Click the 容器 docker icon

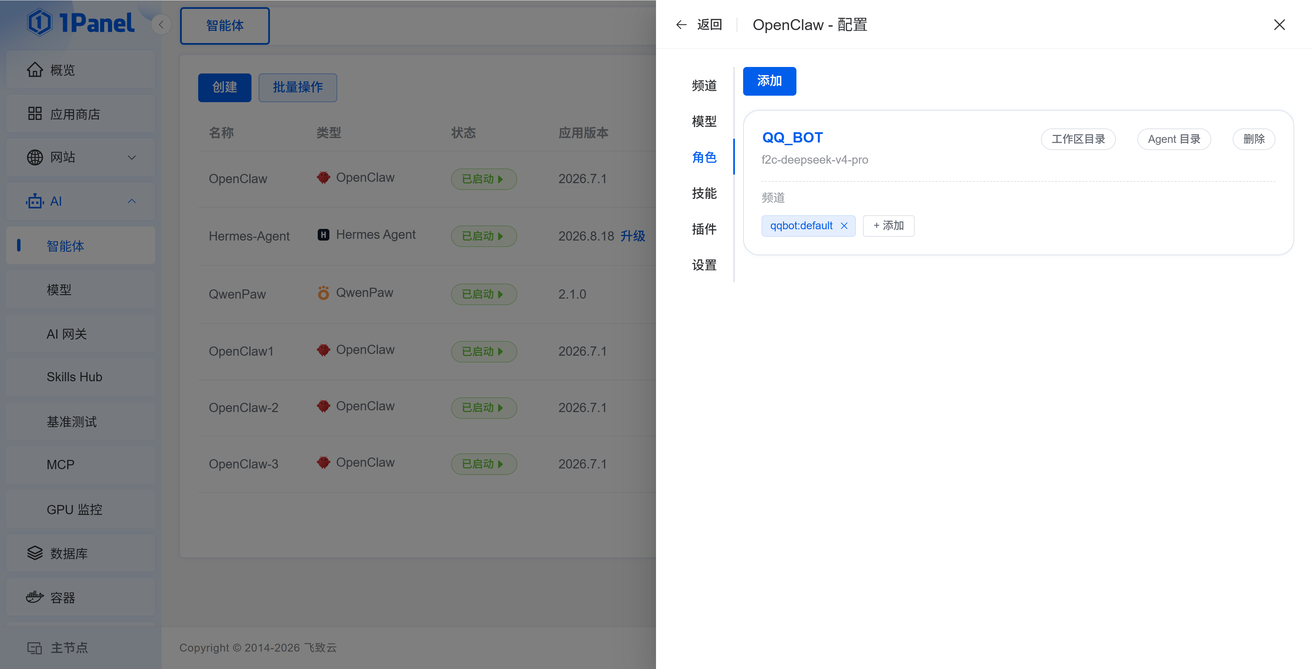(x=35, y=597)
